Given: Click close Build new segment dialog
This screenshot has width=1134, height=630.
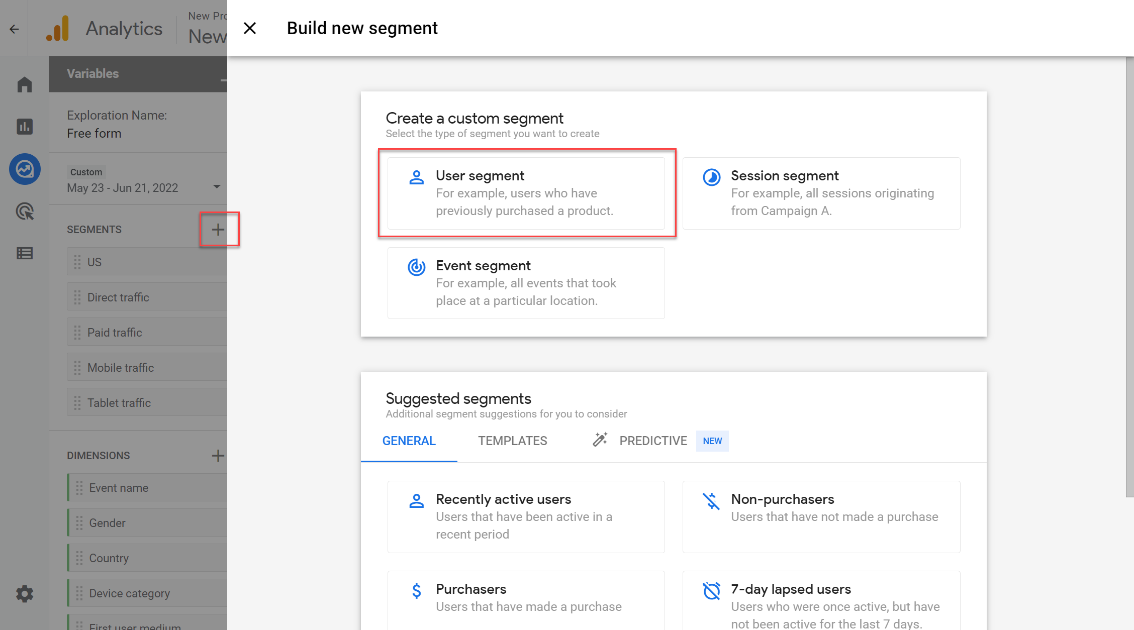Looking at the screenshot, I should coord(251,27).
